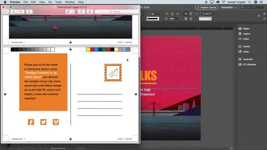Click the 0.1667 in value field
Image resolution: width=267 pixels, height=150 pixels.
[x=208, y=14]
